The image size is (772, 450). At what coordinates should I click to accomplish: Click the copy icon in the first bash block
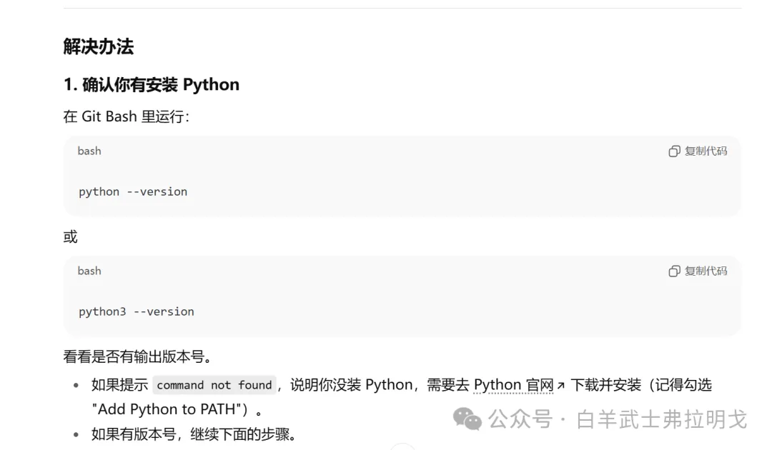tap(674, 151)
